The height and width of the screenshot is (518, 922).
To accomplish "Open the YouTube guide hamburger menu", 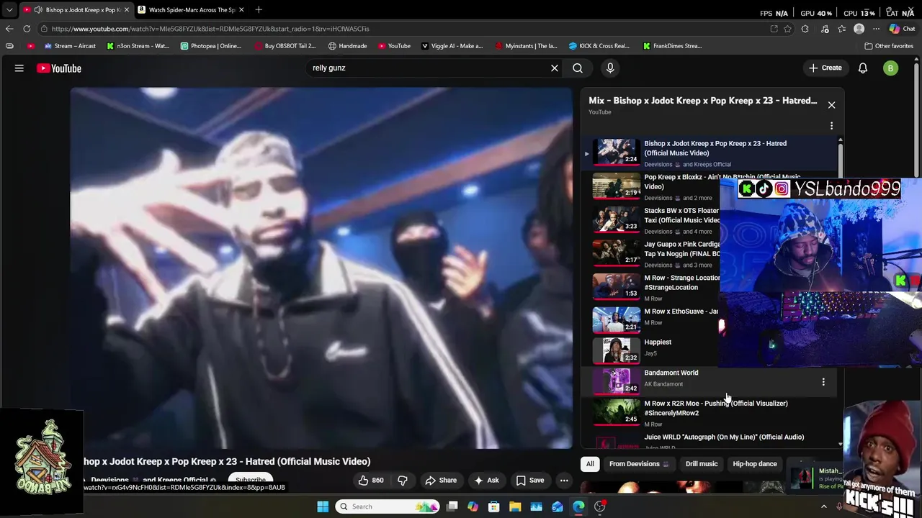I will 19,68.
